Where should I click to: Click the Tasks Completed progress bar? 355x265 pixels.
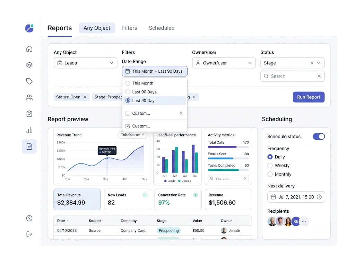[x=228, y=170]
